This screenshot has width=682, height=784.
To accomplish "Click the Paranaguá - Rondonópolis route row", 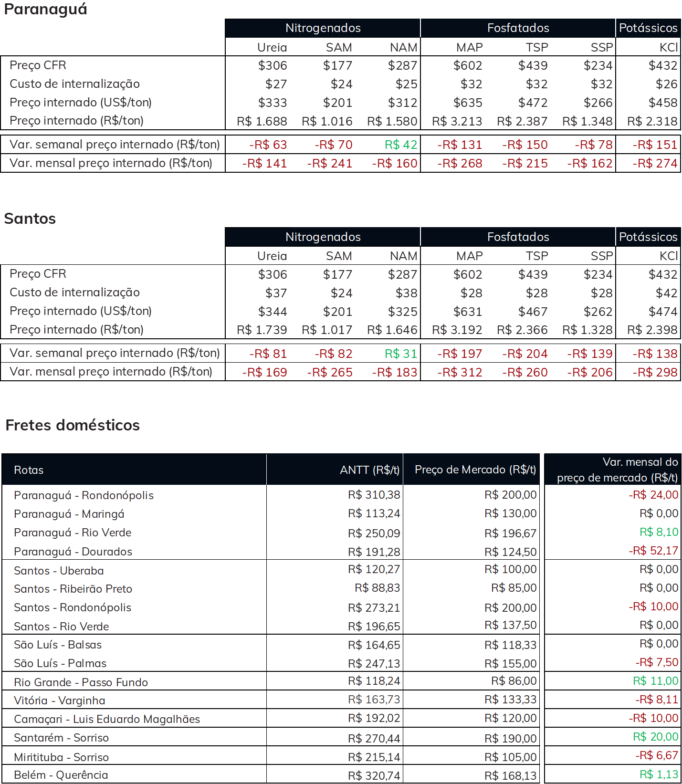I will [84, 495].
